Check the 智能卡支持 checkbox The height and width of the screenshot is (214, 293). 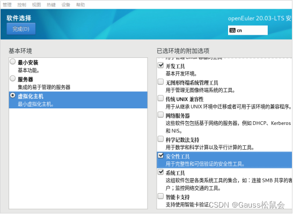[160, 196]
